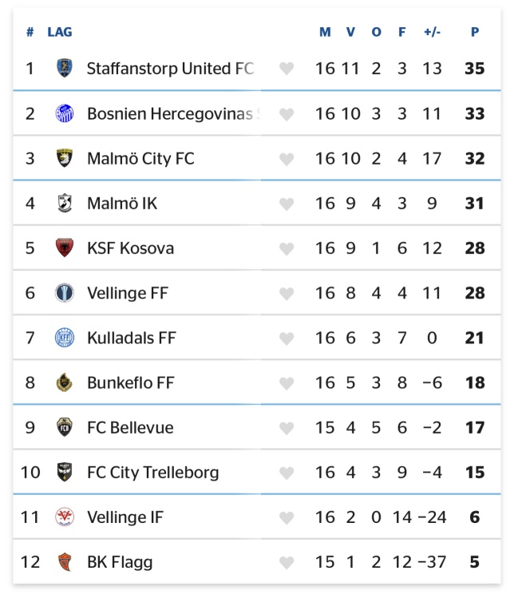
Task: Open the FC City Trelleborg team link
Action: pos(152,473)
